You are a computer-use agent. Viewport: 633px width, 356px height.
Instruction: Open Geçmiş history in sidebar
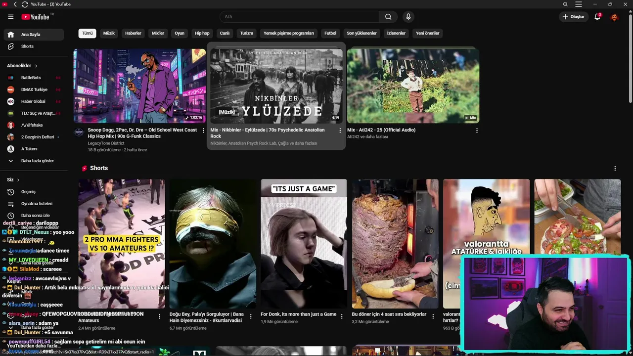coord(34,192)
